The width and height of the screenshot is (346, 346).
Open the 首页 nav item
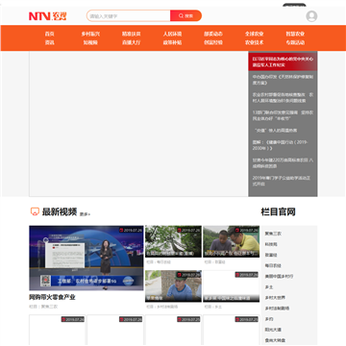coord(49,34)
